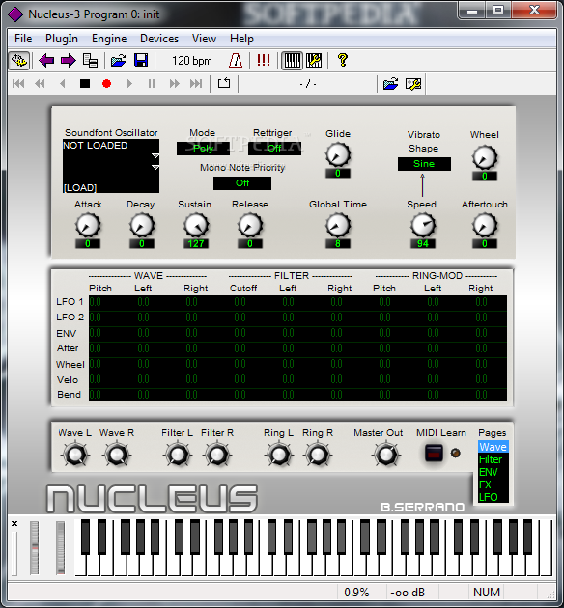Toggle the loop icon in transport bar
The width and height of the screenshot is (564, 608).
click(224, 83)
